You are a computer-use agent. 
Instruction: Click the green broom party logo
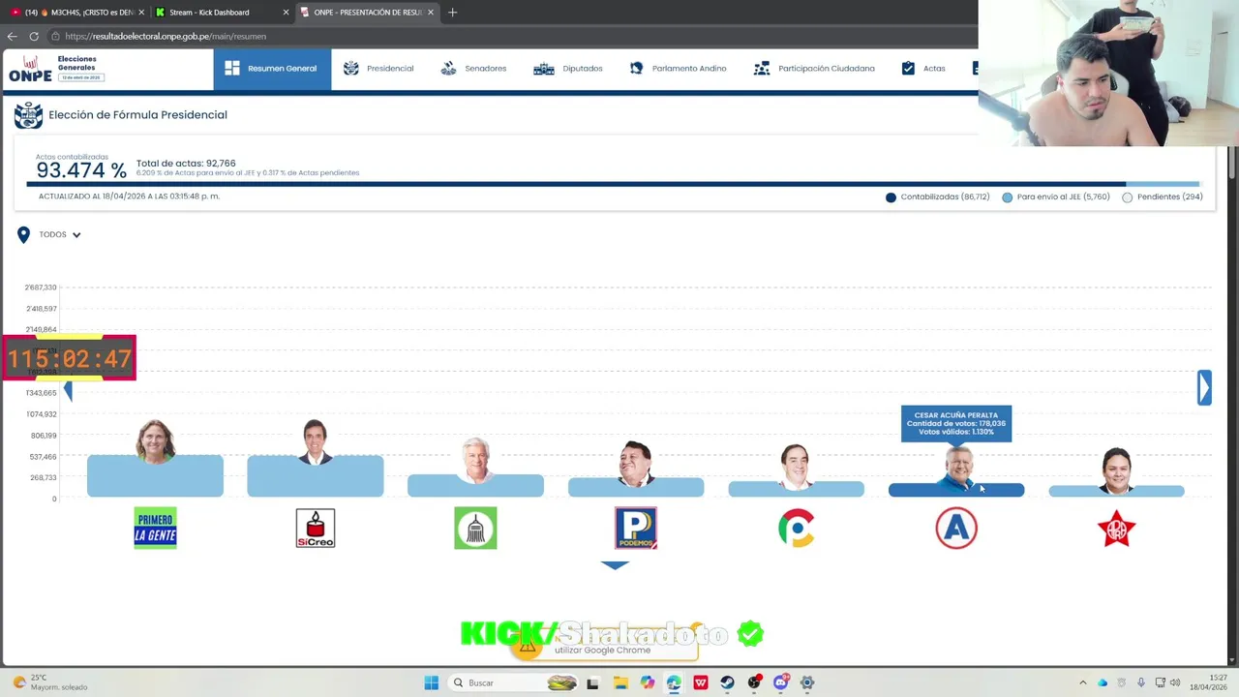click(475, 529)
